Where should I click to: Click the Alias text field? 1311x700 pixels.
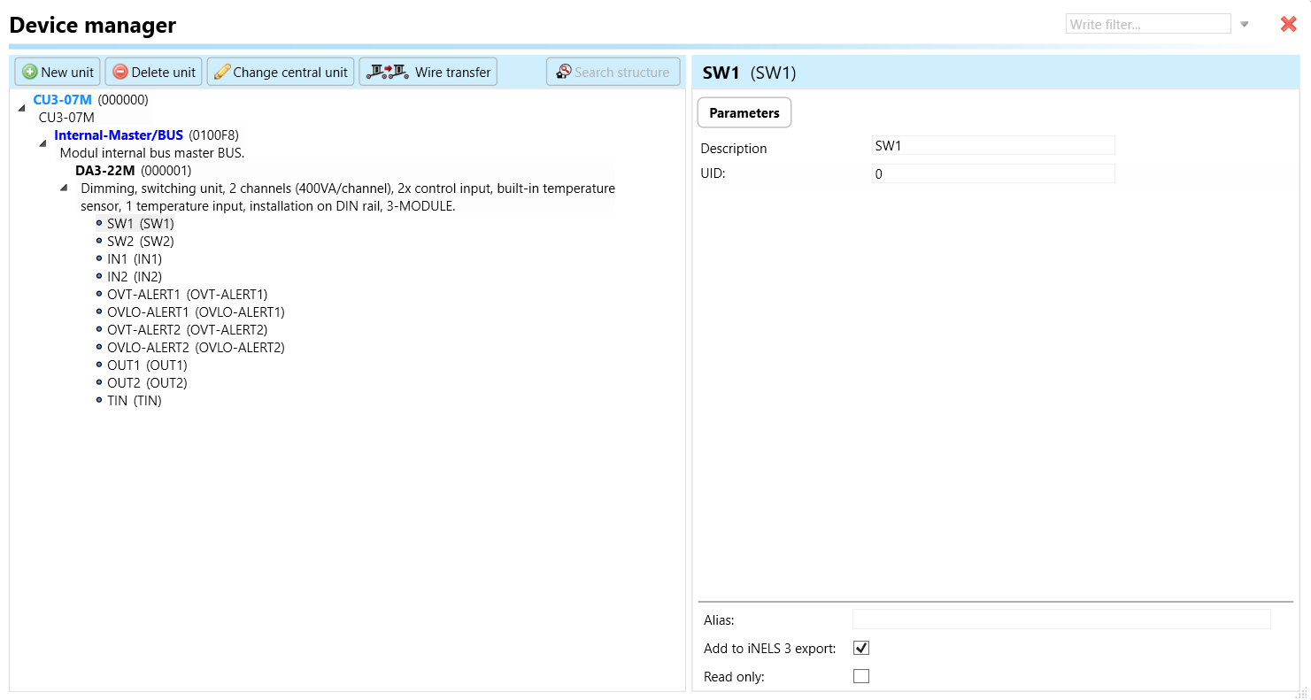click(1060, 619)
